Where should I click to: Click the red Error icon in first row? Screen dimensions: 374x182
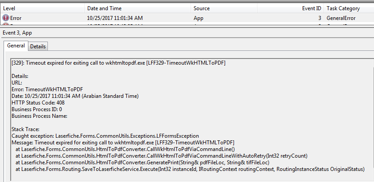(x=6, y=18)
